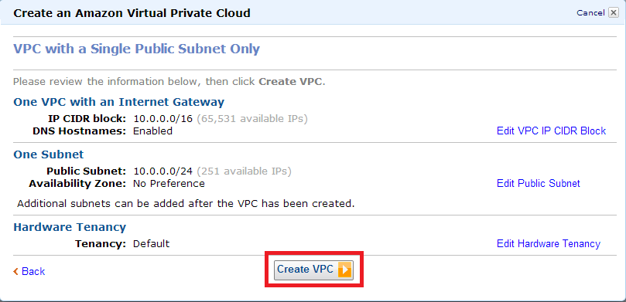Screen dimensions: 626x302
Task: Click the Create VPC button
Action: click(313, 270)
